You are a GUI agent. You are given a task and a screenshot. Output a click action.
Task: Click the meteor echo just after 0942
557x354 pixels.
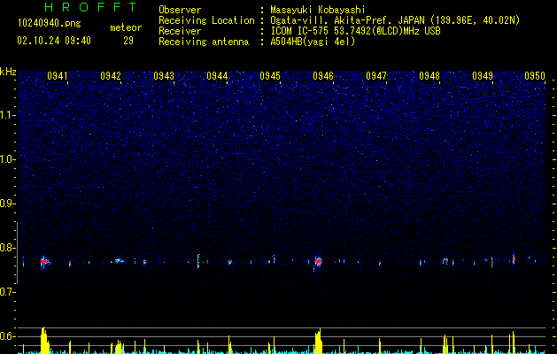point(119,261)
